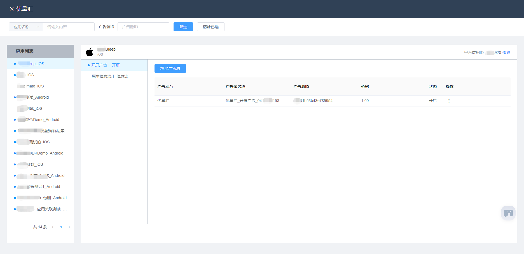Go to next page of app list

click(69, 227)
